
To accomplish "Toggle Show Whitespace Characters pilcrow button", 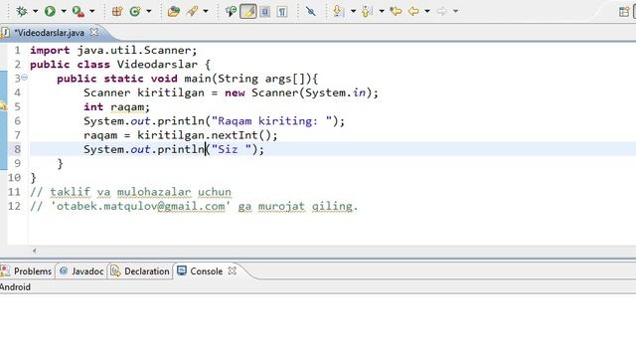I will [x=282, y=12].
